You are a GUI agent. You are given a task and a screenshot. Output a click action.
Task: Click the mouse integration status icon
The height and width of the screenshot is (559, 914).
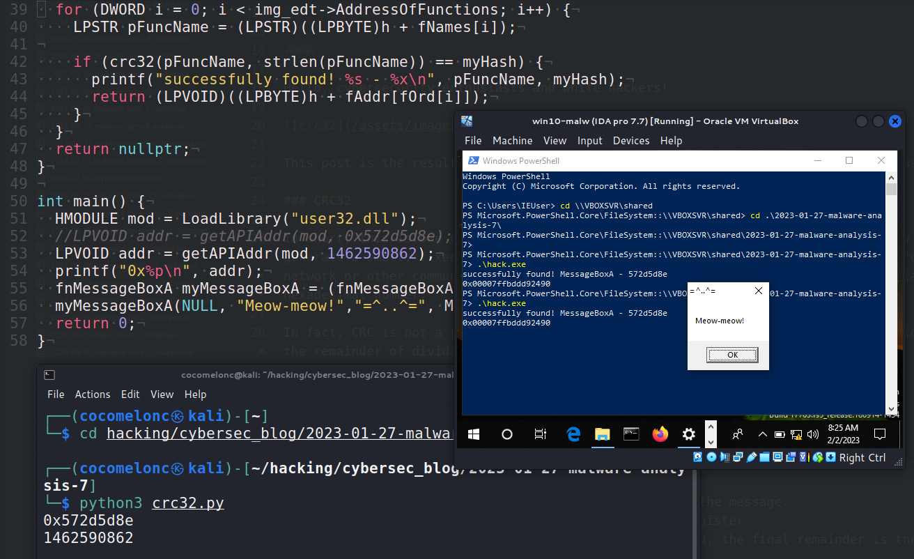click(818, 457)
